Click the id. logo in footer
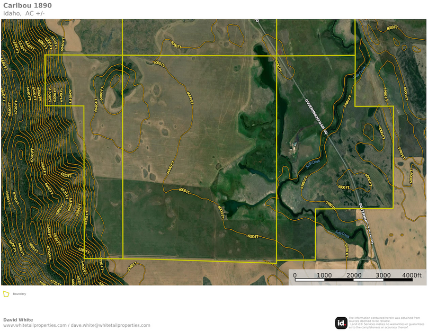 (x=341, y=323)
